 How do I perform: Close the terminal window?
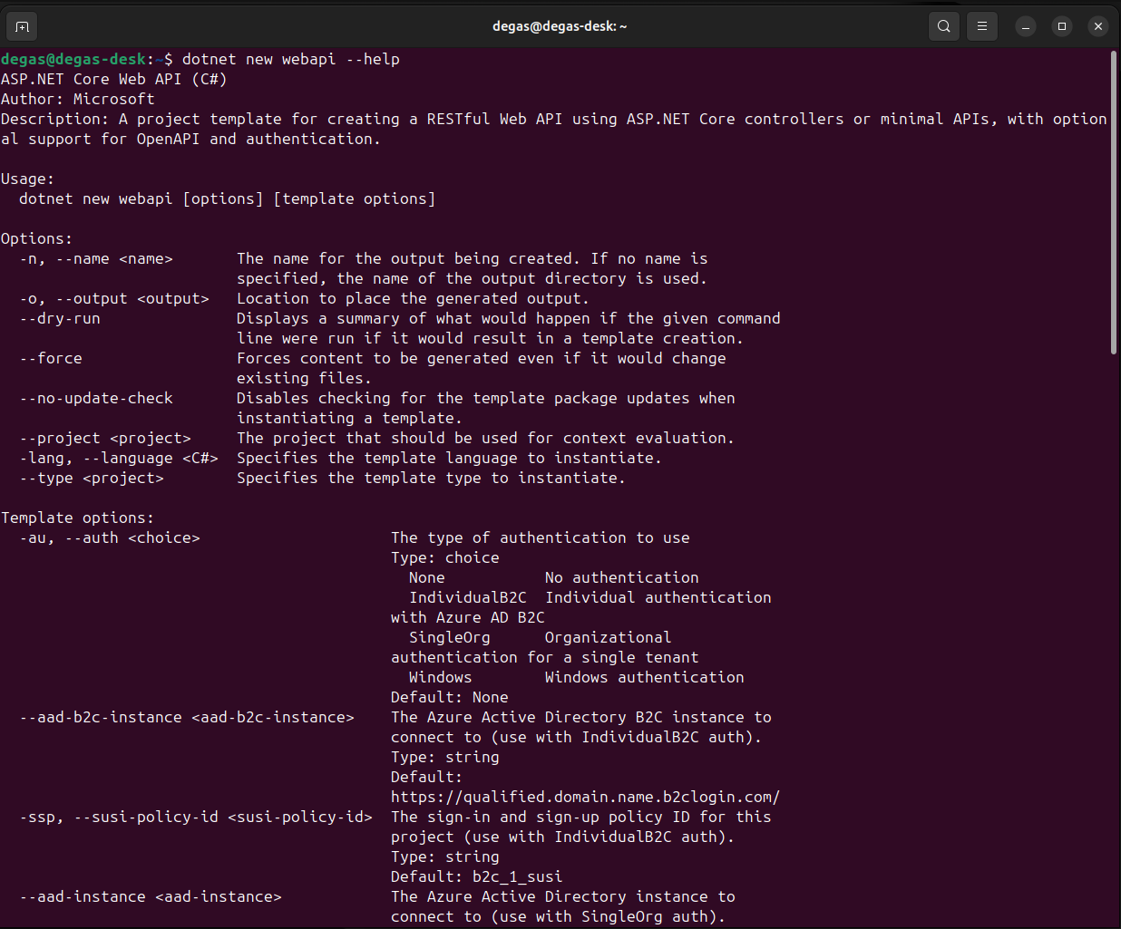coord(1098,26)
